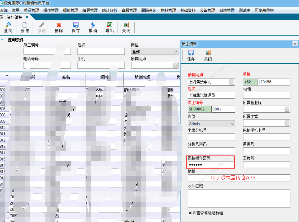Click the 姓名 field with 上海集运管理员
The width and height of the screenshot is (299, 222).
[211, 95]
